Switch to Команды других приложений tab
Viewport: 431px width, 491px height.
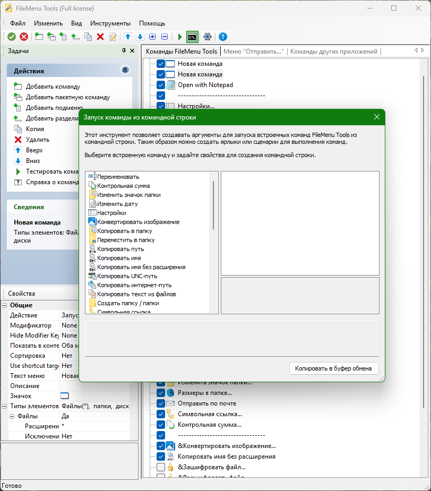[x=334, y=51]
